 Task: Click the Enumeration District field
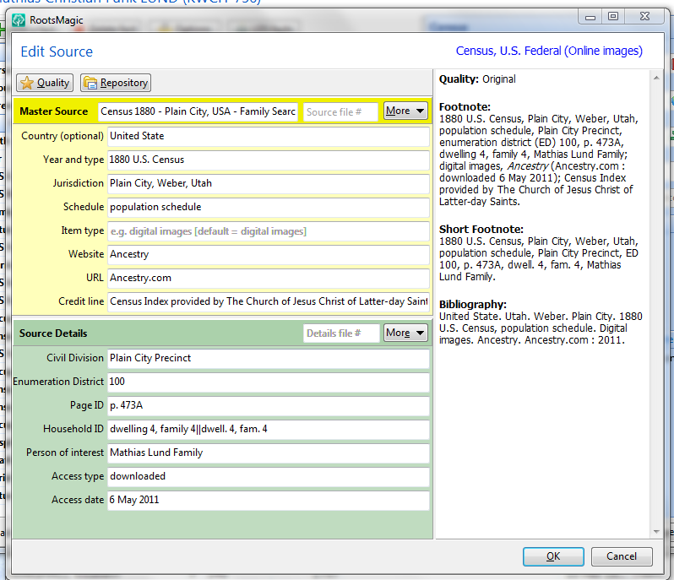tap(269, 382)
